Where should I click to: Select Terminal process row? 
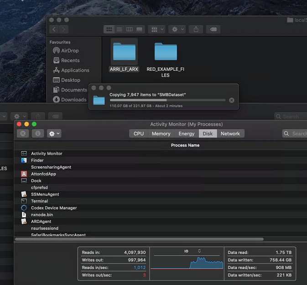[161, 201]
